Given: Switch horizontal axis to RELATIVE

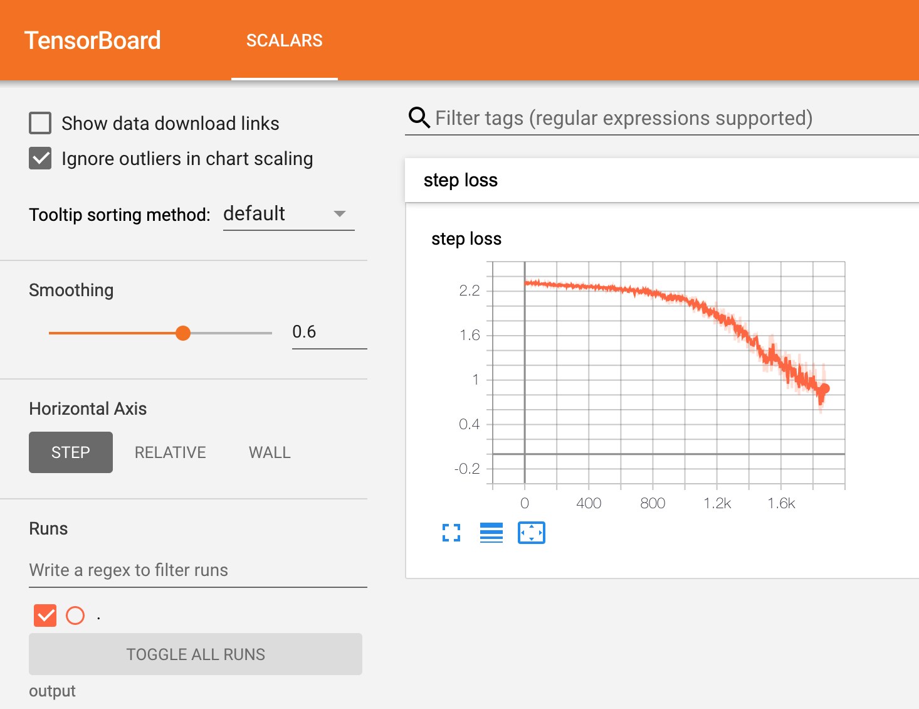Looking at the screenshot, I should [x=170, y=452].
